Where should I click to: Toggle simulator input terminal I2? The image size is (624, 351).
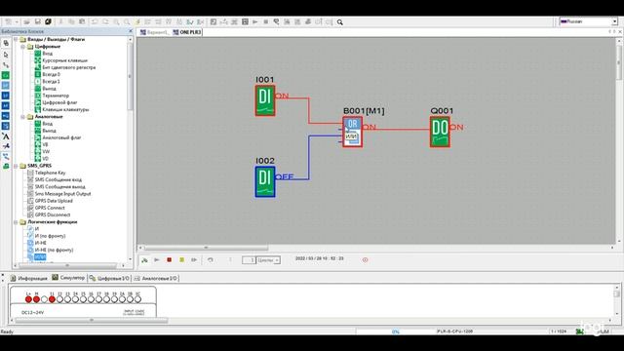coord(59,299)
